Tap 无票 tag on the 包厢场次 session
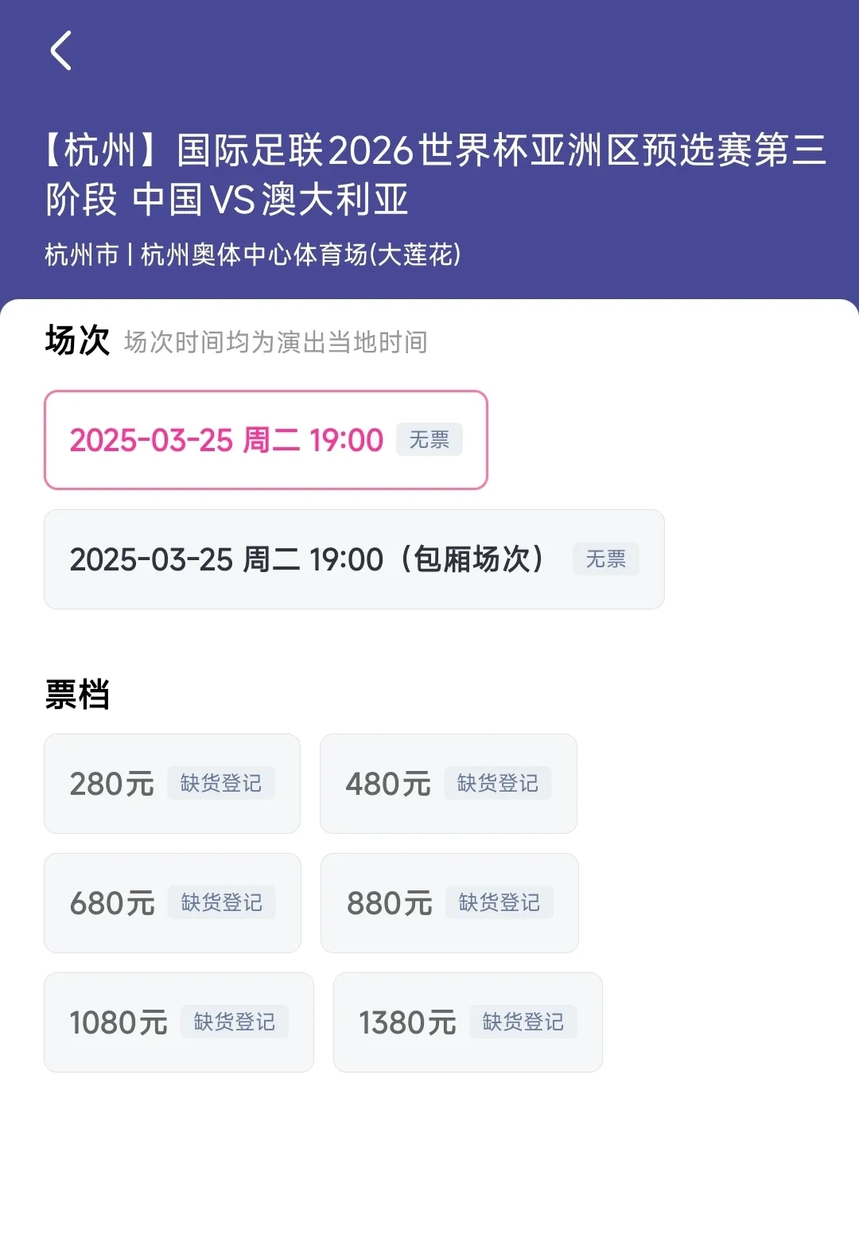 (x=606, y=559)
